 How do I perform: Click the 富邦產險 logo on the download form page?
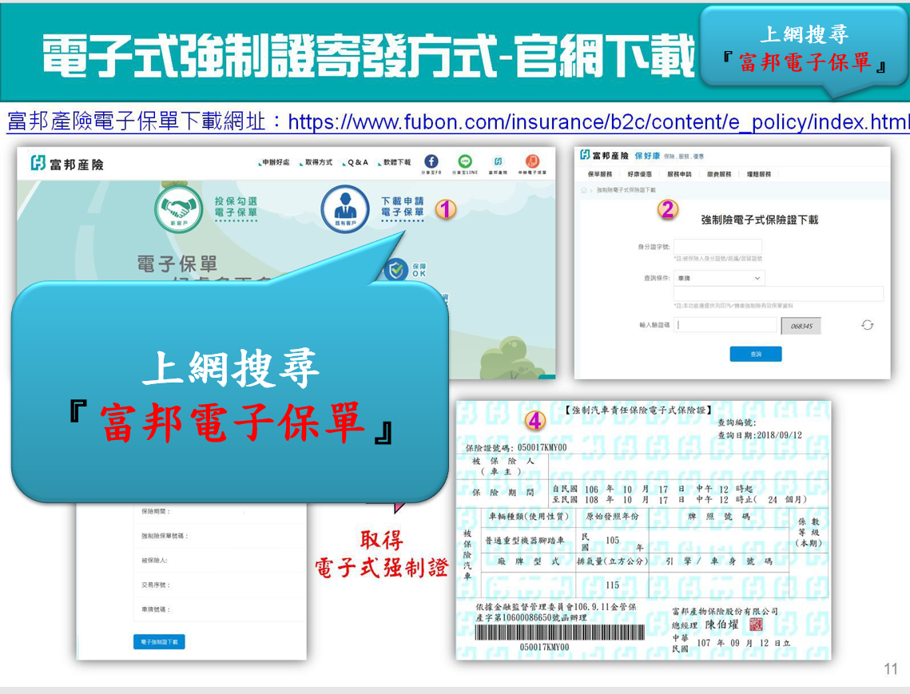point(605,156)
